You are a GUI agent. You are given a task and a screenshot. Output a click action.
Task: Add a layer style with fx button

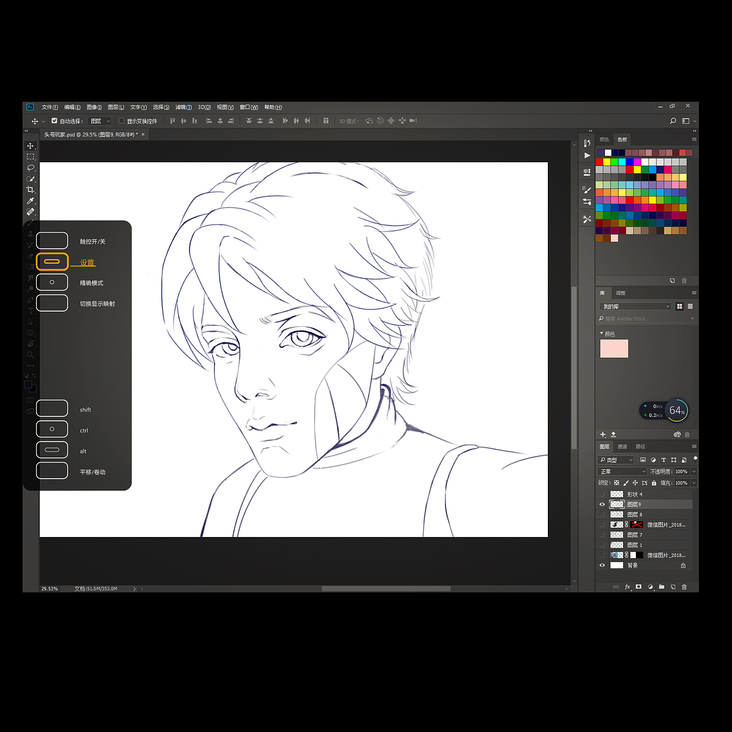(x=627, y=587)
